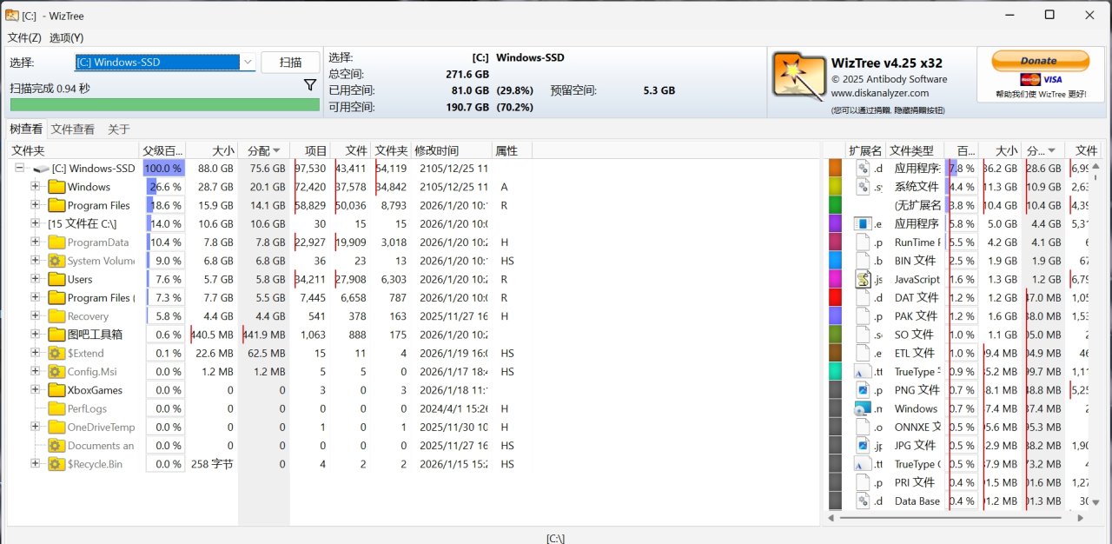Switch to the 关于 tab
The width and height of the screenshot is (1112, 544).
coord(119,129)
